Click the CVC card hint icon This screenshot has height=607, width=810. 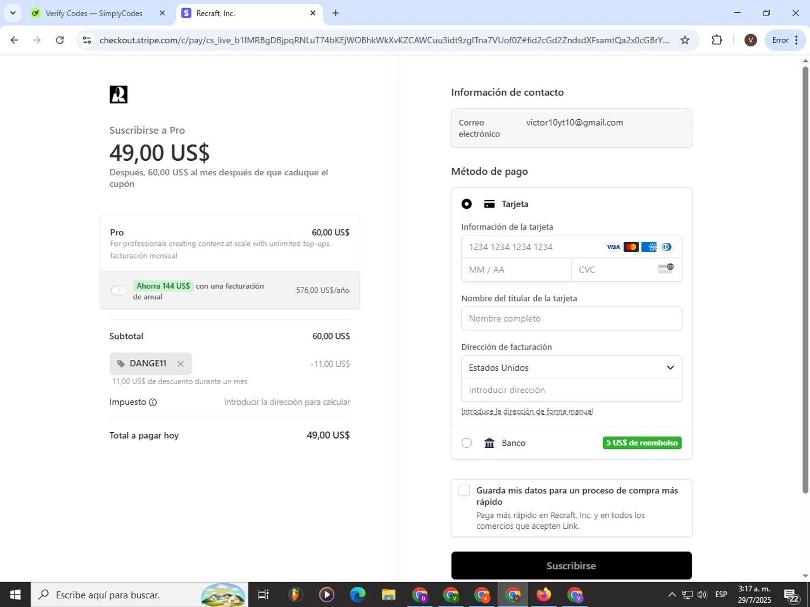(x=666, y=268)
